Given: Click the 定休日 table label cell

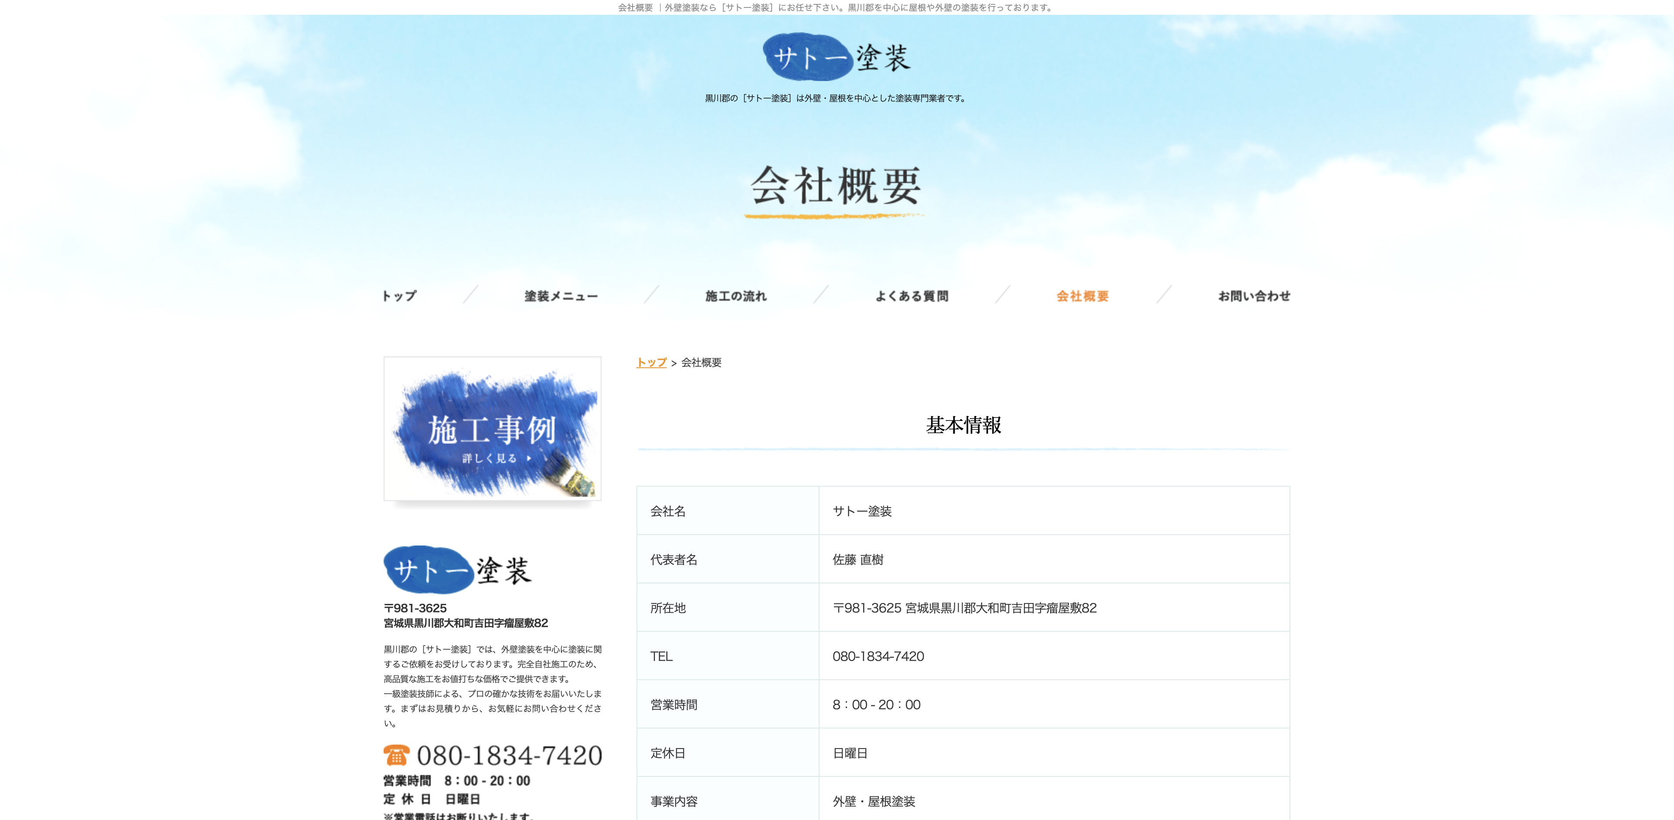Looking at the screenshot, I should pos(728,752).
